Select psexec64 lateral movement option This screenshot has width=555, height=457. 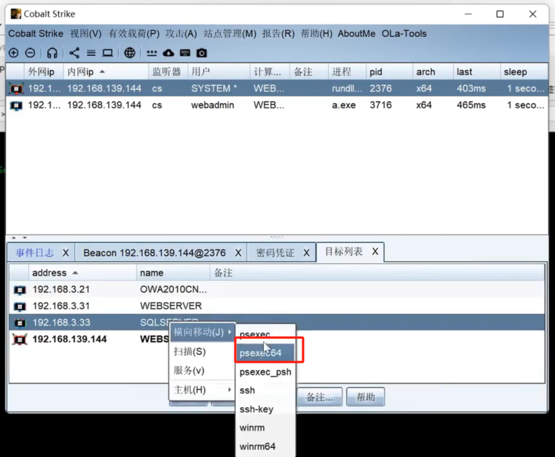coord(266,353)
